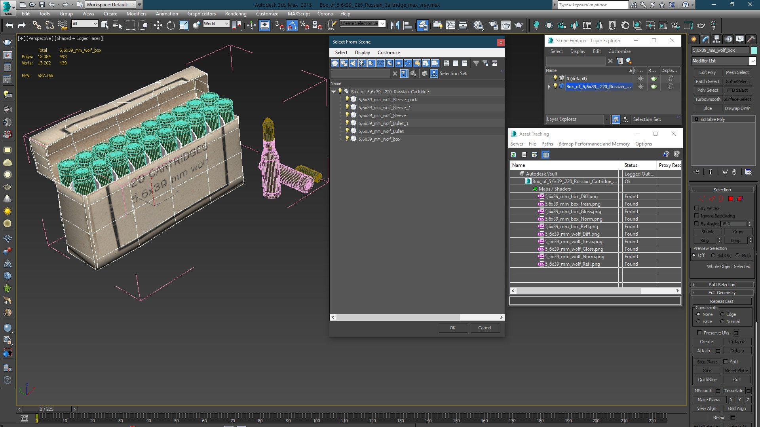The height and width of the screenshot is (427, 760).
Task: Activate the Select and Link tool
Action: click(36, 25)
